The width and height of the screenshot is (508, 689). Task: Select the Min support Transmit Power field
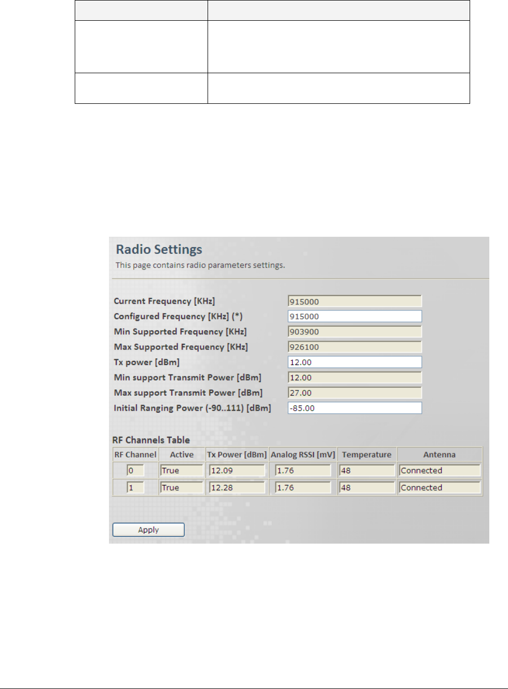(x=355, y=377)
